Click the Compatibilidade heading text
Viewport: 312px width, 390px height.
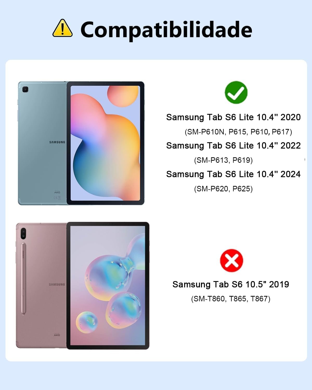coord(166,30)
